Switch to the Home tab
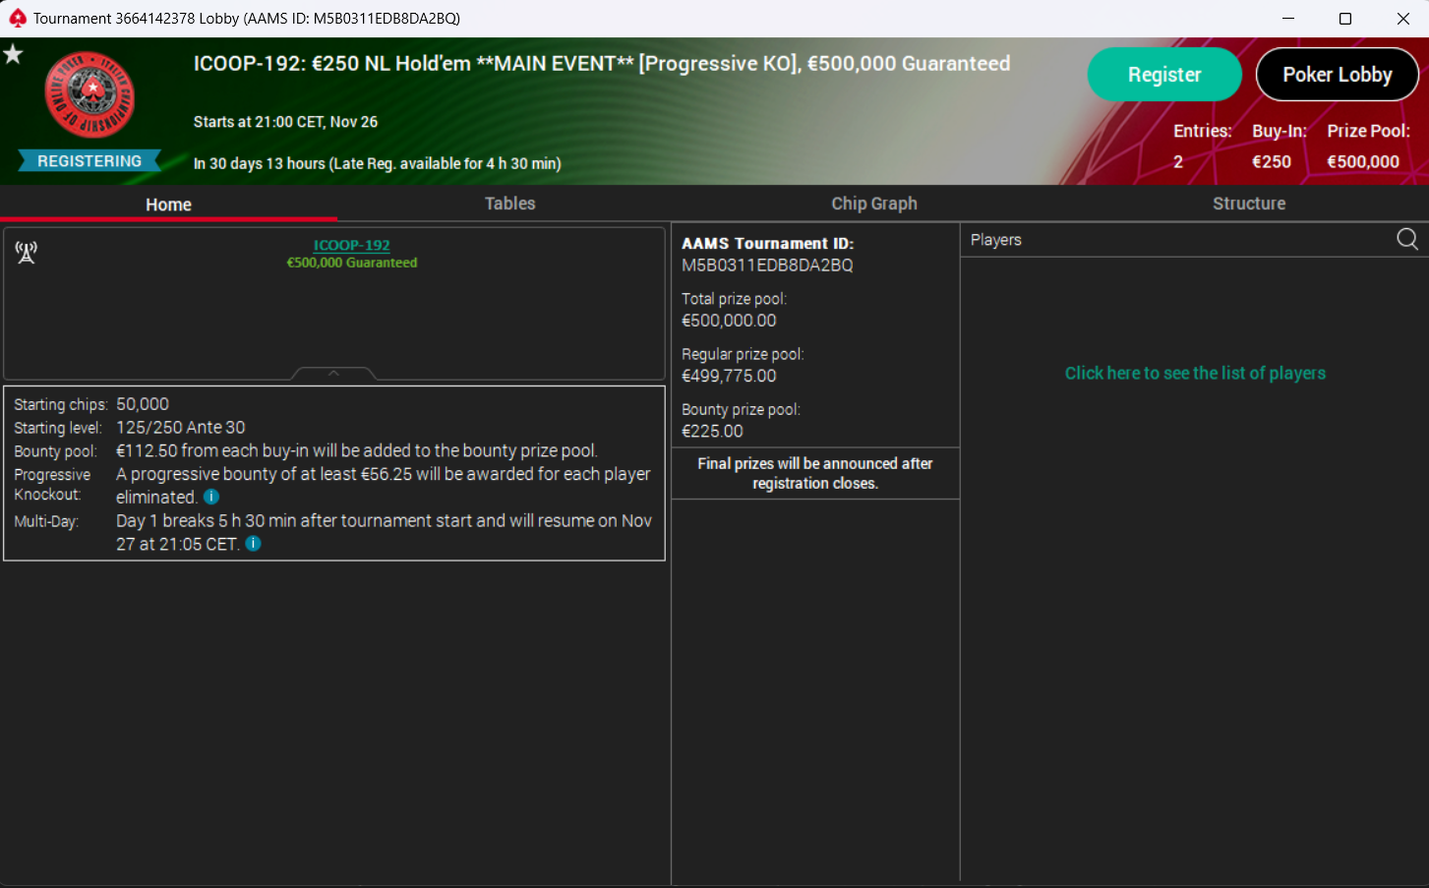Image resolution: width=1429 pixels, height=888 pixels. [x=168, y=204]
